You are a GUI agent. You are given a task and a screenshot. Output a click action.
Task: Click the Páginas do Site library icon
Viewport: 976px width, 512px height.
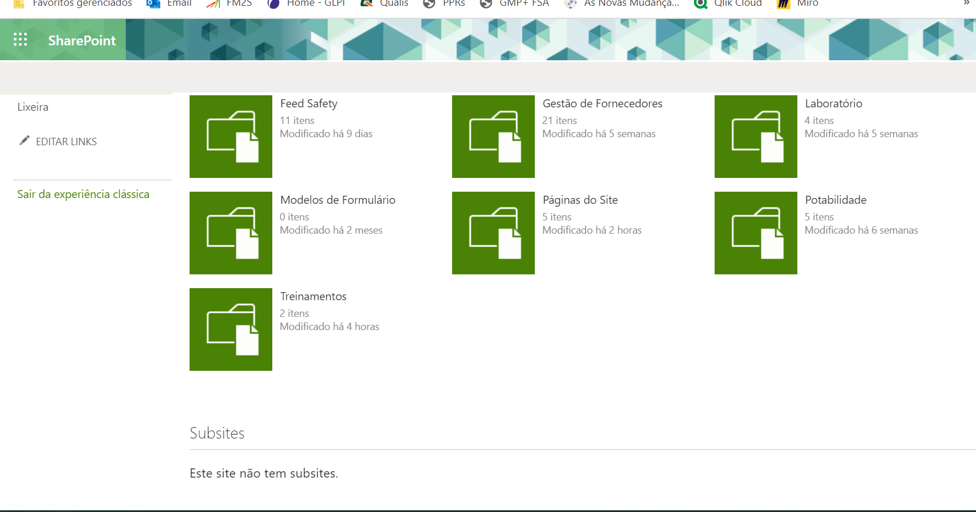pyautogui.click(x=493, y=233)
